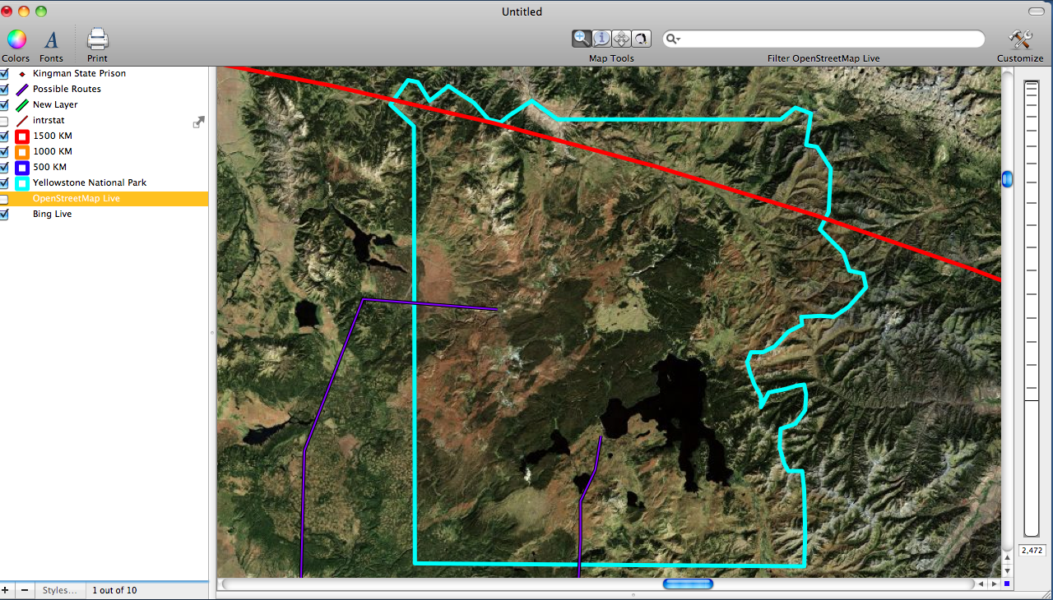Select the Zoom map tool

point(582,38)
